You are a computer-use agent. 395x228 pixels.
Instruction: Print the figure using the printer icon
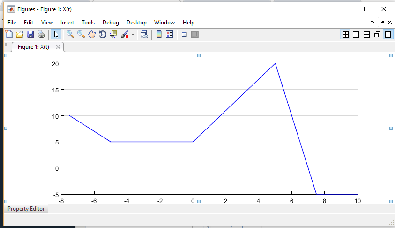pos(41,34)
